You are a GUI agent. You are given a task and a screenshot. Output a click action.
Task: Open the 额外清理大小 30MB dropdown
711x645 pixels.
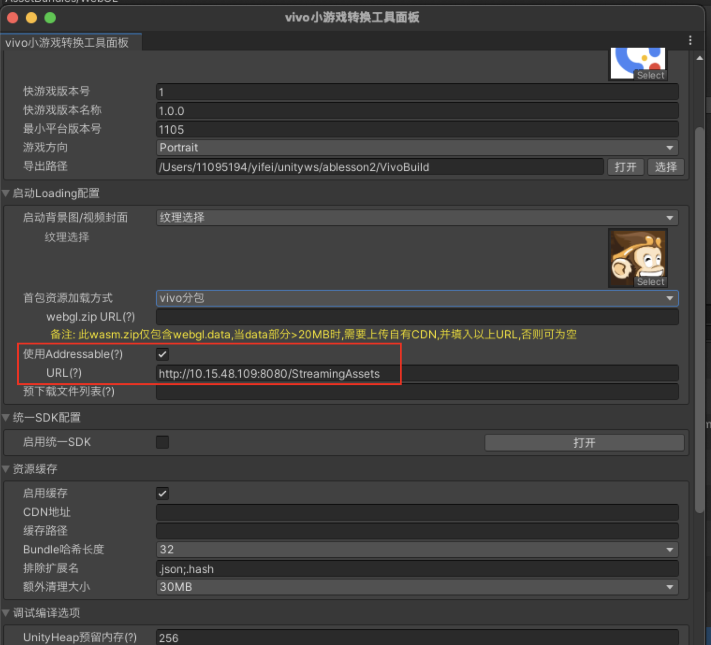[669, 587]
